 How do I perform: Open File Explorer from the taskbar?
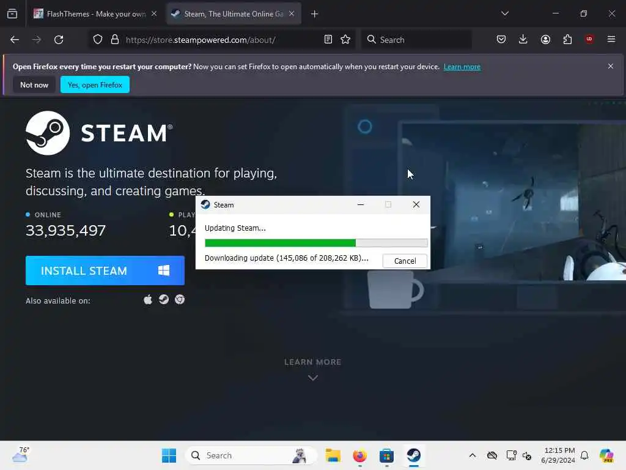click(333, 455)
